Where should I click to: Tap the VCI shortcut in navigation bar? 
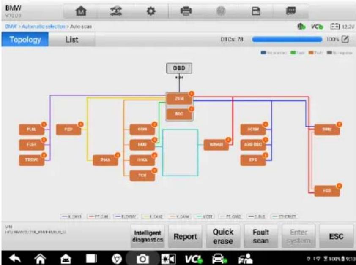coord(194,259)
